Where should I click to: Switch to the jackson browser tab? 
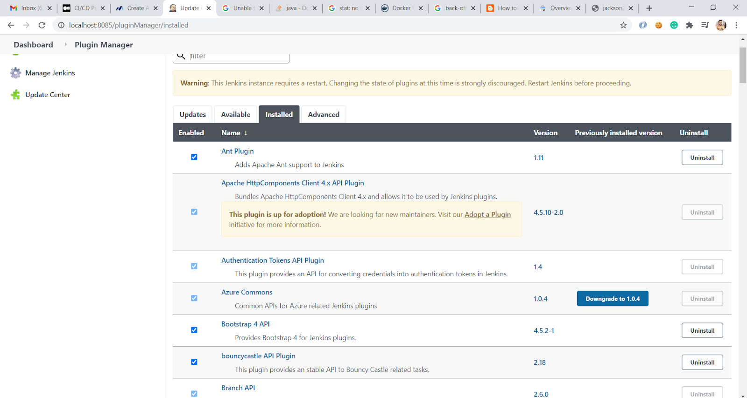point(612,8)
